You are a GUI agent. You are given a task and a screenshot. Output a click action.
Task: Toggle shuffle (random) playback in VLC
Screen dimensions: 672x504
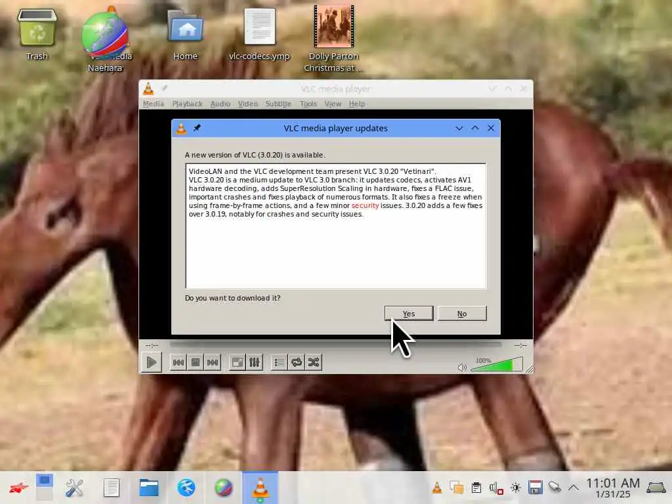[313, 362]
